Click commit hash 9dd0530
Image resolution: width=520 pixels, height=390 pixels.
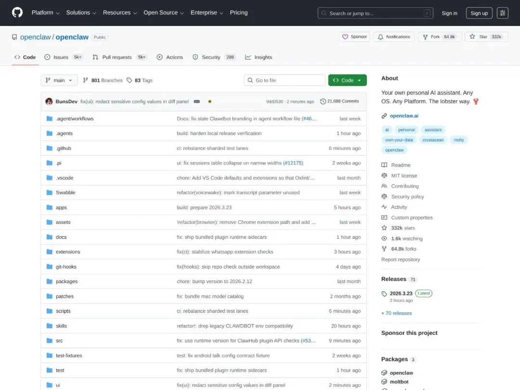click(x=274, y=102)
